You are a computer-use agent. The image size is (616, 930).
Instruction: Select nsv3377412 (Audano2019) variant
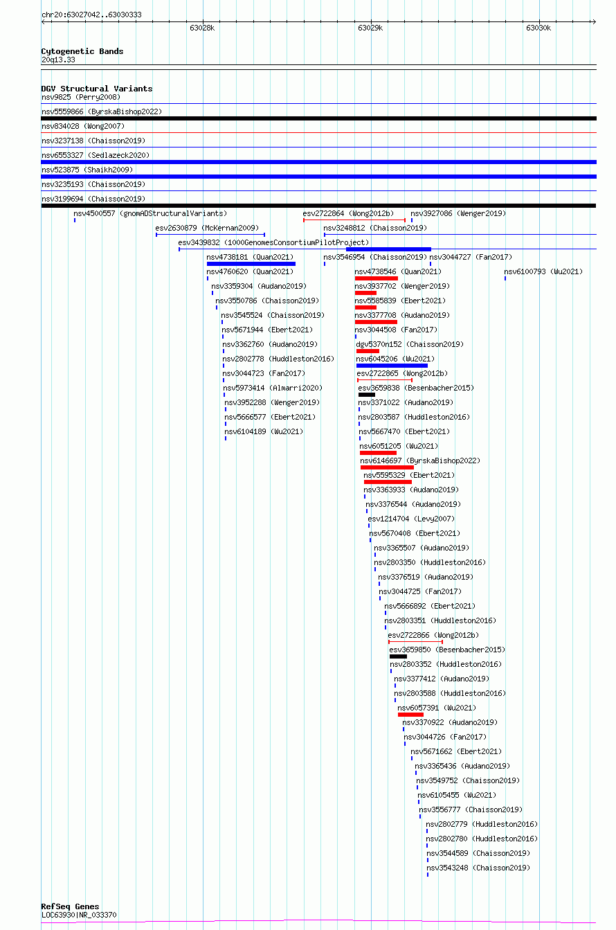(x=442, y=679)
